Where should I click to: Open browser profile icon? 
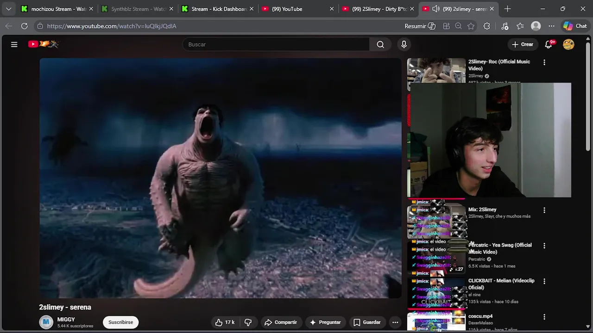[x=536, y=26]
